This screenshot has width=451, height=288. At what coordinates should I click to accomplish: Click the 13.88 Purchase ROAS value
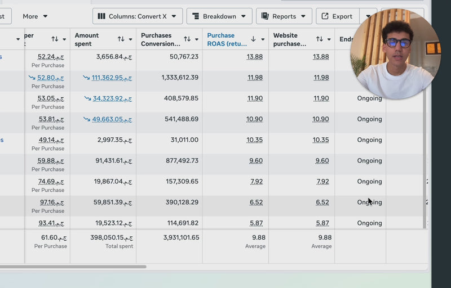click(x=254, y=57)
